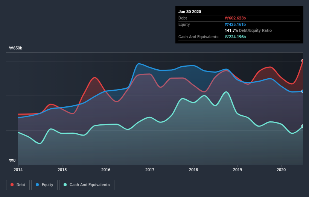
Task: Click the teal Cash And Equivalents legend dot
Action: 65,185
